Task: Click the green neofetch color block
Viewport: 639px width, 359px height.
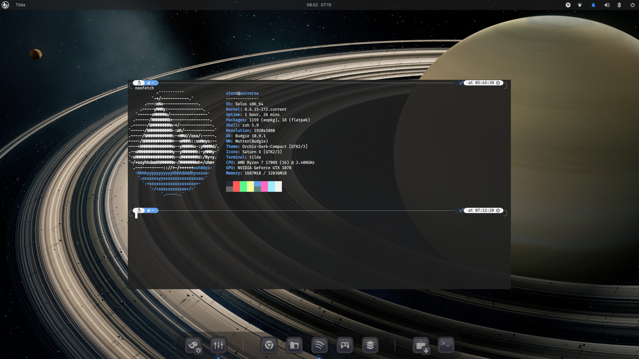Action: (243, 186)
